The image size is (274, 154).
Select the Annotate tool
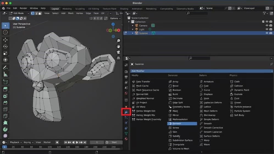click(x=5, y=68)
